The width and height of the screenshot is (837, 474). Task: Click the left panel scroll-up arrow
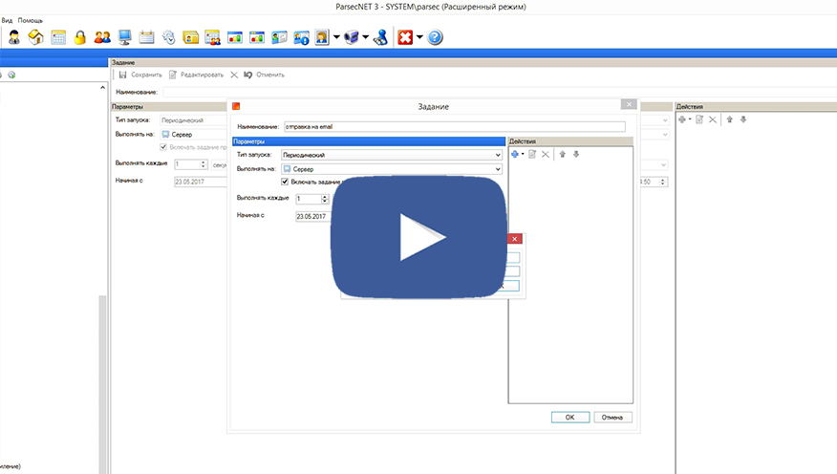(x=102, y=87)
